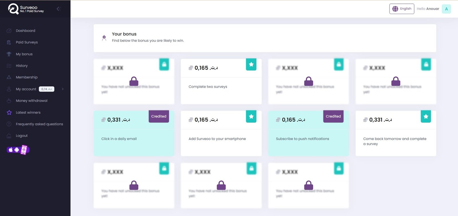
Task: Click Credited badge on daily email bonus
Action: [159, 116]
